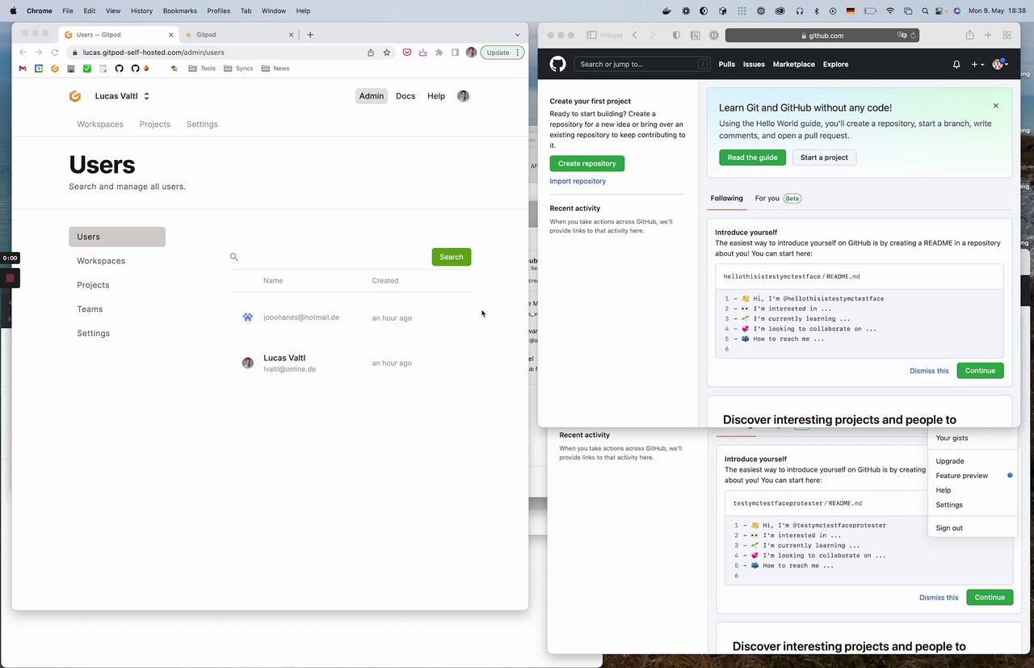The height and width of the screenshot is (668, 1034).
Task: Open the Docker menu bar icon
Action: (x=666, y=11)
